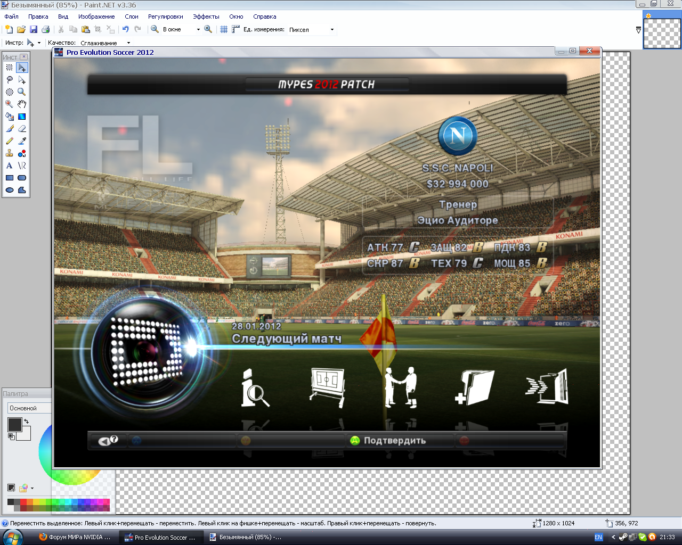The height and width of the screenshot is (545, 682).
Task: Close the tools panel
Action: [24, 56]
